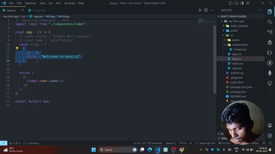Open the feedback icon beside the notification bell
Viewport: 275px width, 154px height.
pos(264,143)
